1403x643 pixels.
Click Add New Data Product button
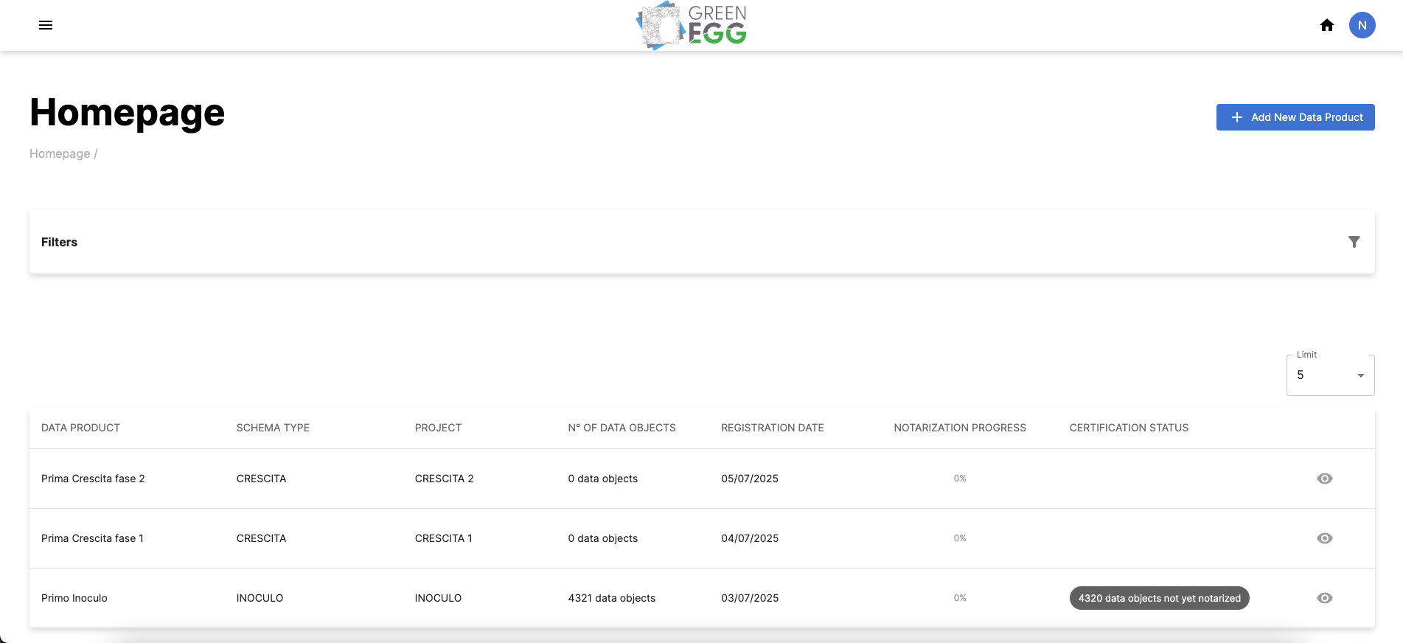click(x=1295, y=117)
